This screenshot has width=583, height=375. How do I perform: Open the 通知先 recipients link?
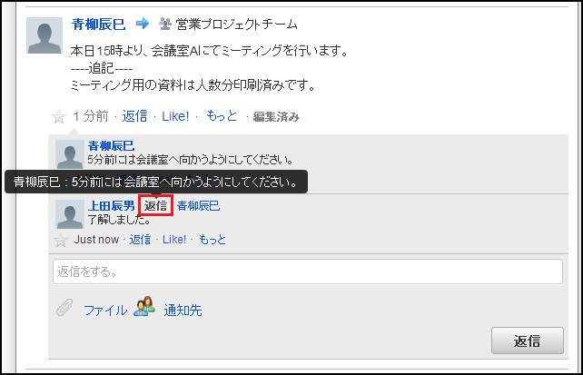[183, 310]
